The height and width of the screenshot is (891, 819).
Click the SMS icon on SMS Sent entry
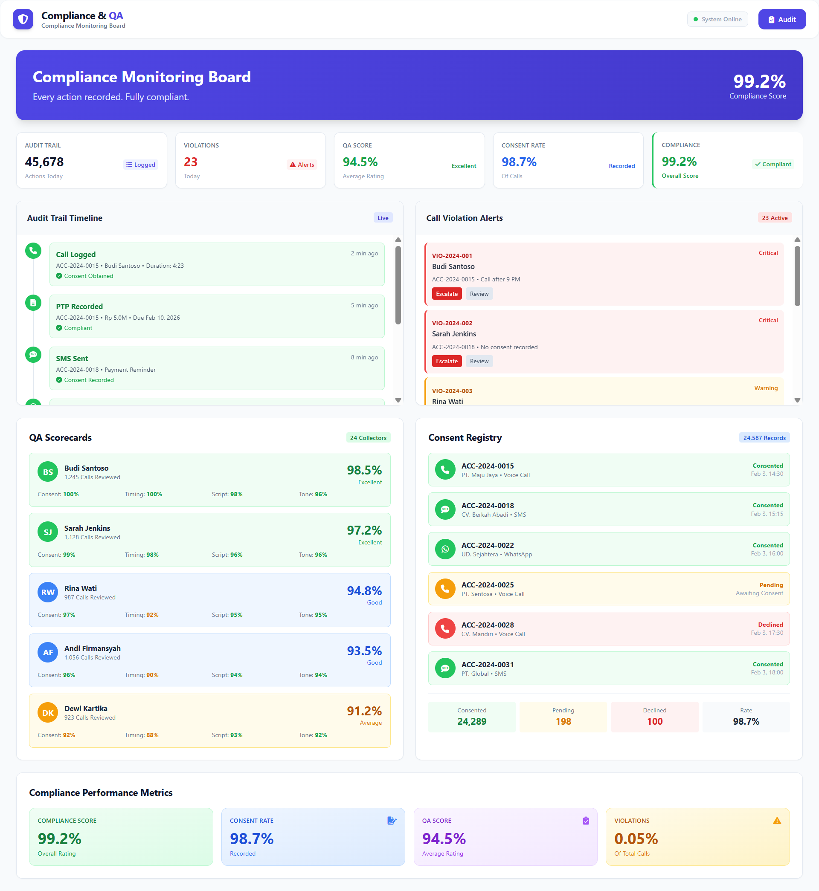tap(33, 355)
